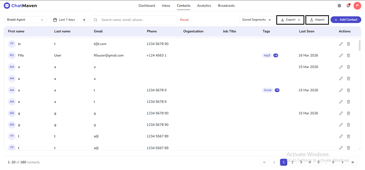Click the search magnifier icon

(95, 20)
